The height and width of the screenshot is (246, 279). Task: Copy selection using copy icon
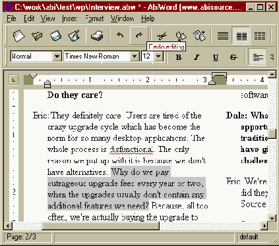point(181,36)
